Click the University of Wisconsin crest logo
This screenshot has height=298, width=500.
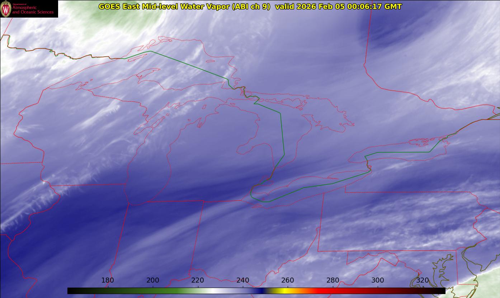point(6,9)
